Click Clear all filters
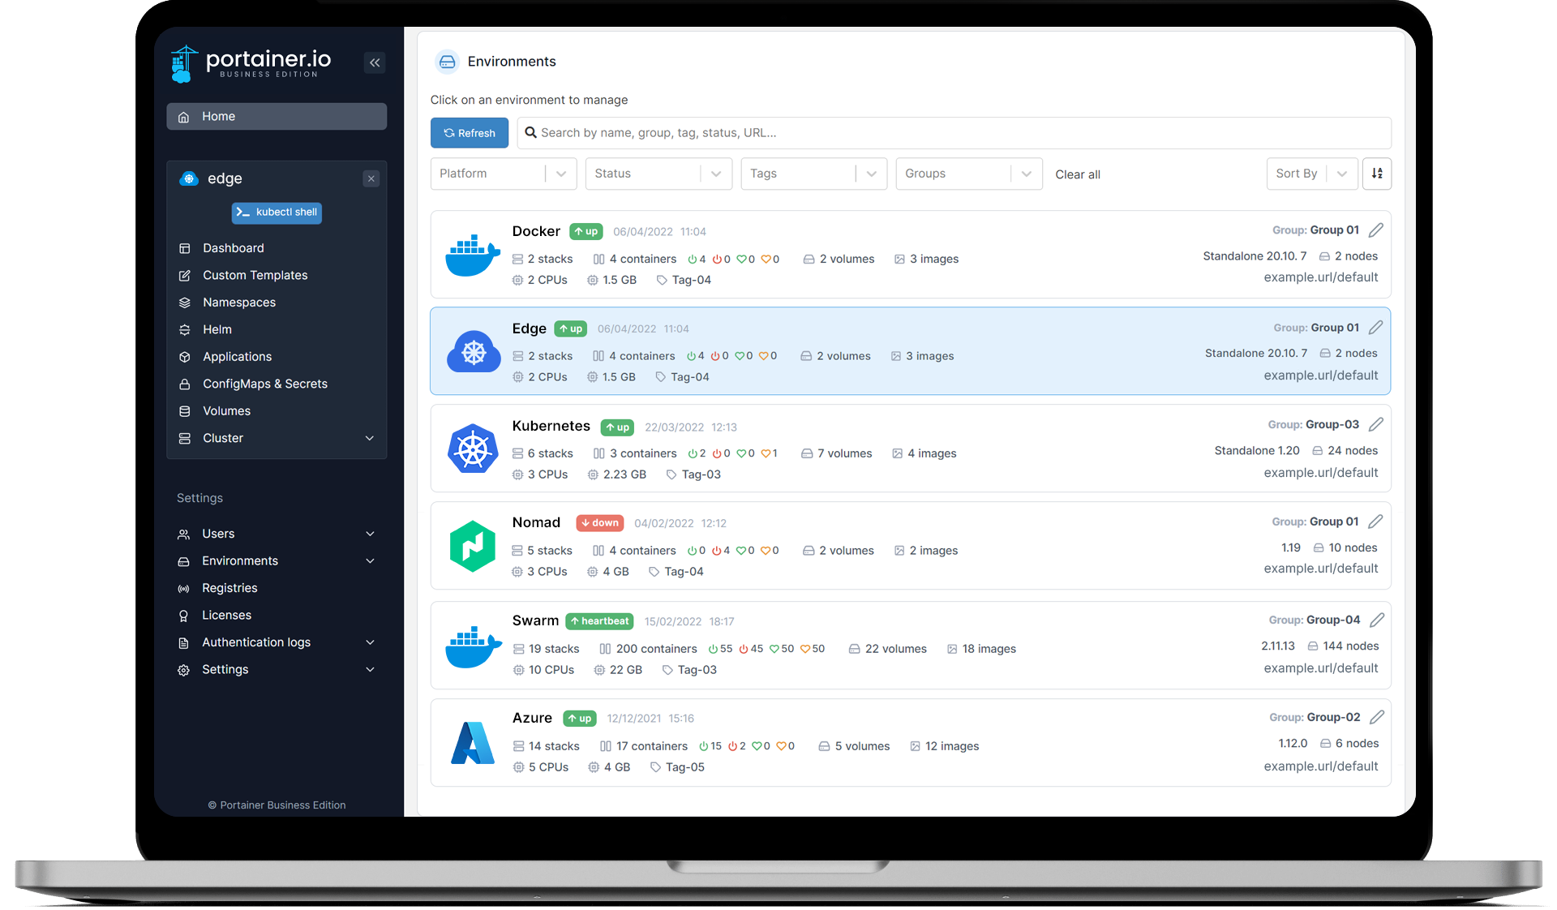 [x=1078, y=174]
